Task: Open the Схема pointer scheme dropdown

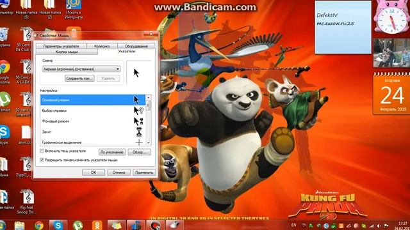Action: [81, 69]
